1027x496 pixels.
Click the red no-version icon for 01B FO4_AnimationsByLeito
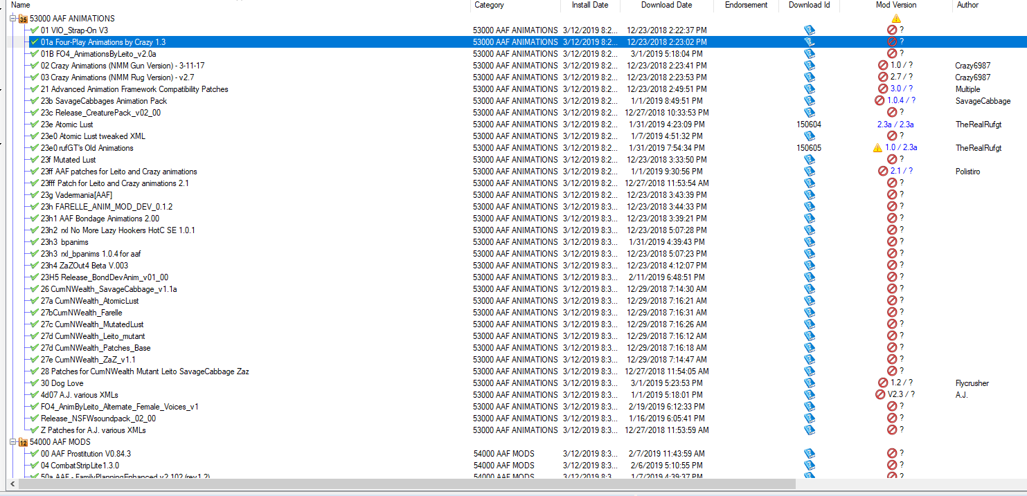coord(892,54)
